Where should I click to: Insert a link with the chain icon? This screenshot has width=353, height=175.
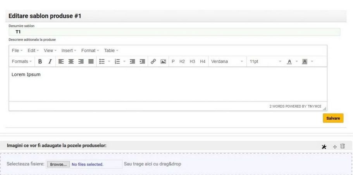pos(153,62)
